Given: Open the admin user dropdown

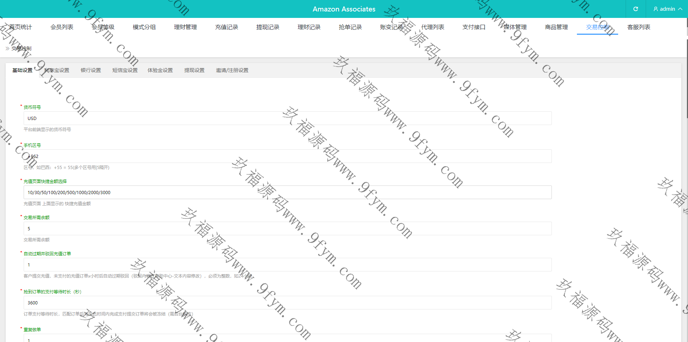Looking at the screenshot, I should [667, 9].
